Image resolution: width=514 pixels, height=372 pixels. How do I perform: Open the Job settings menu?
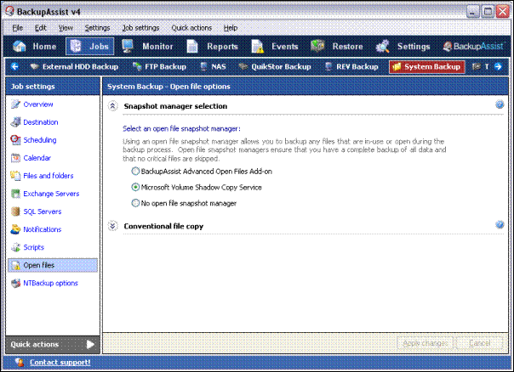pyautogui.click(x=140, y=28)
